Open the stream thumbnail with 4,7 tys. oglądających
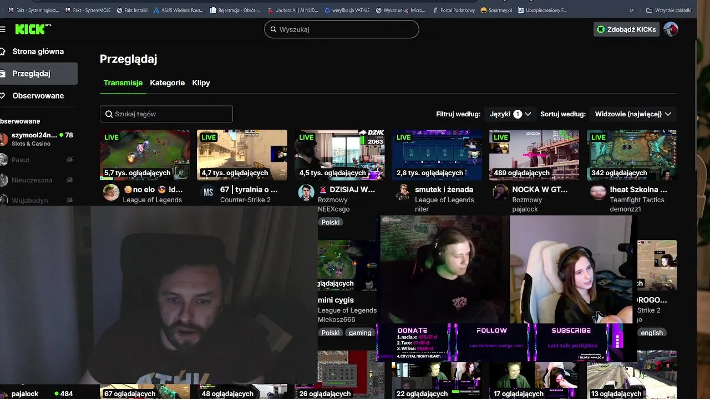 tap(242, 155)
